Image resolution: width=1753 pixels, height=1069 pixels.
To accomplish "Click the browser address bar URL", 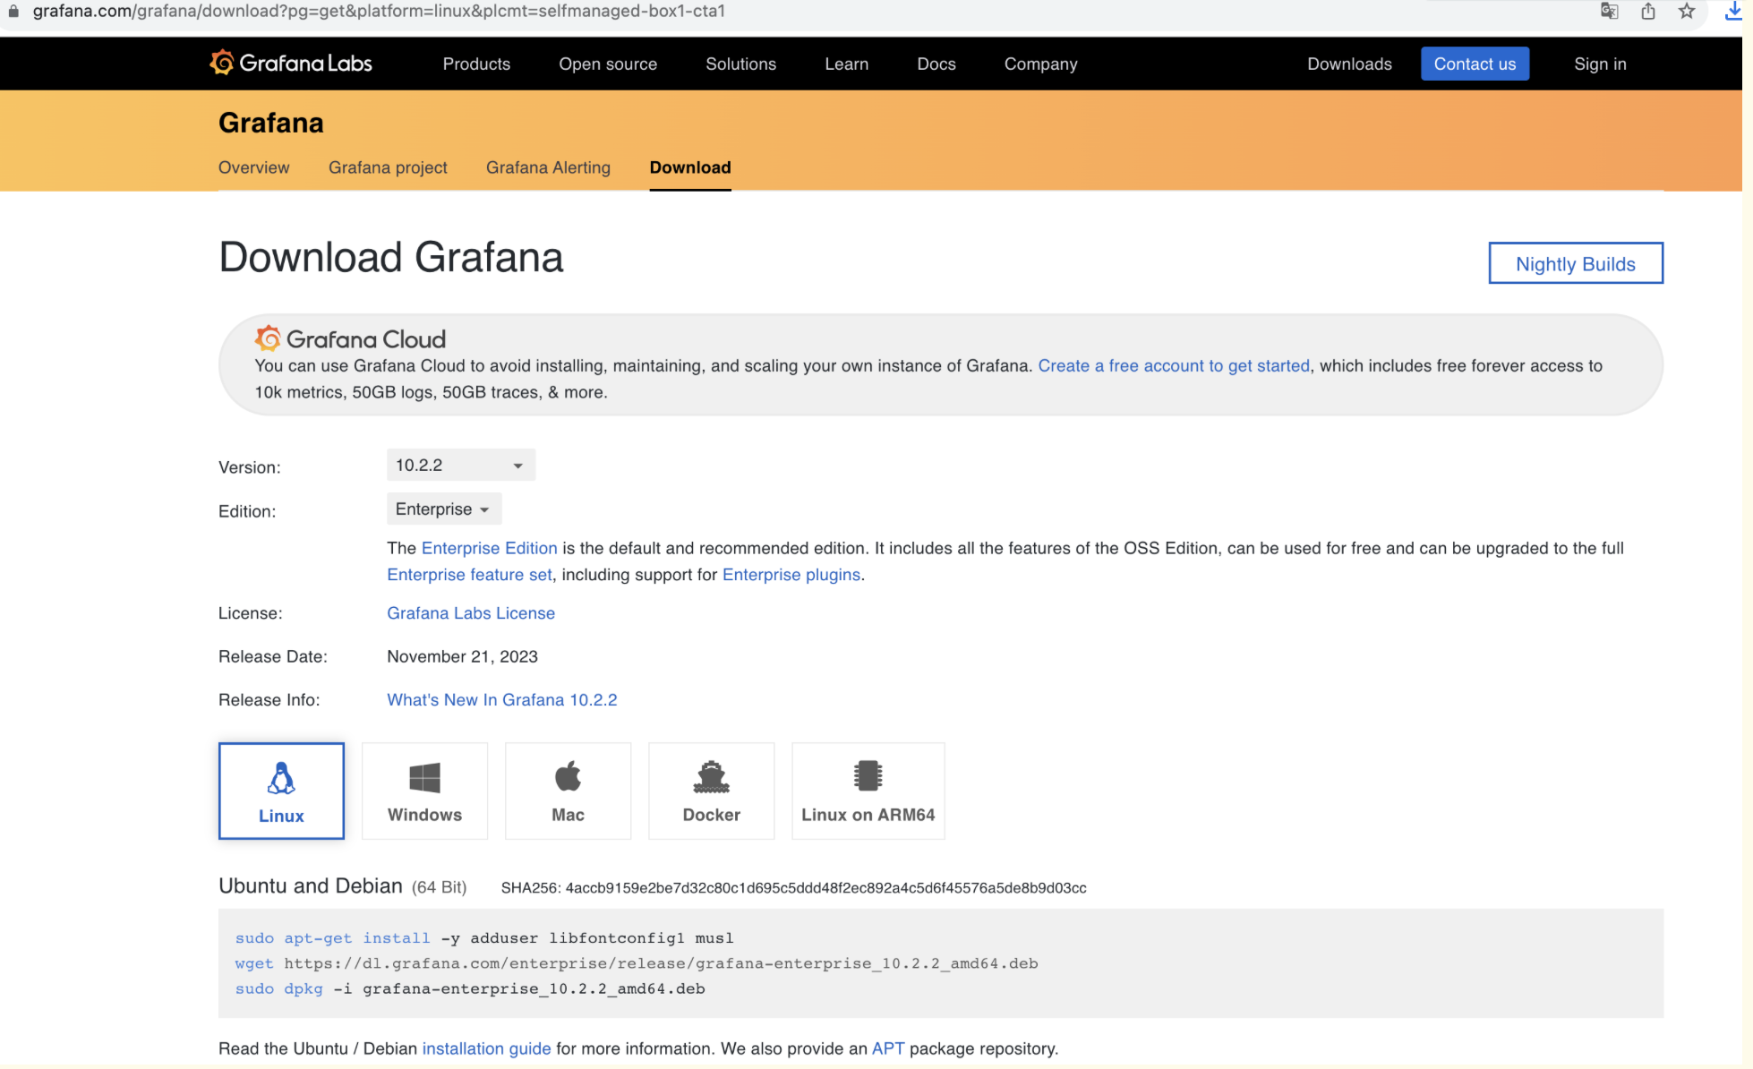I will (x=379, y=12).
